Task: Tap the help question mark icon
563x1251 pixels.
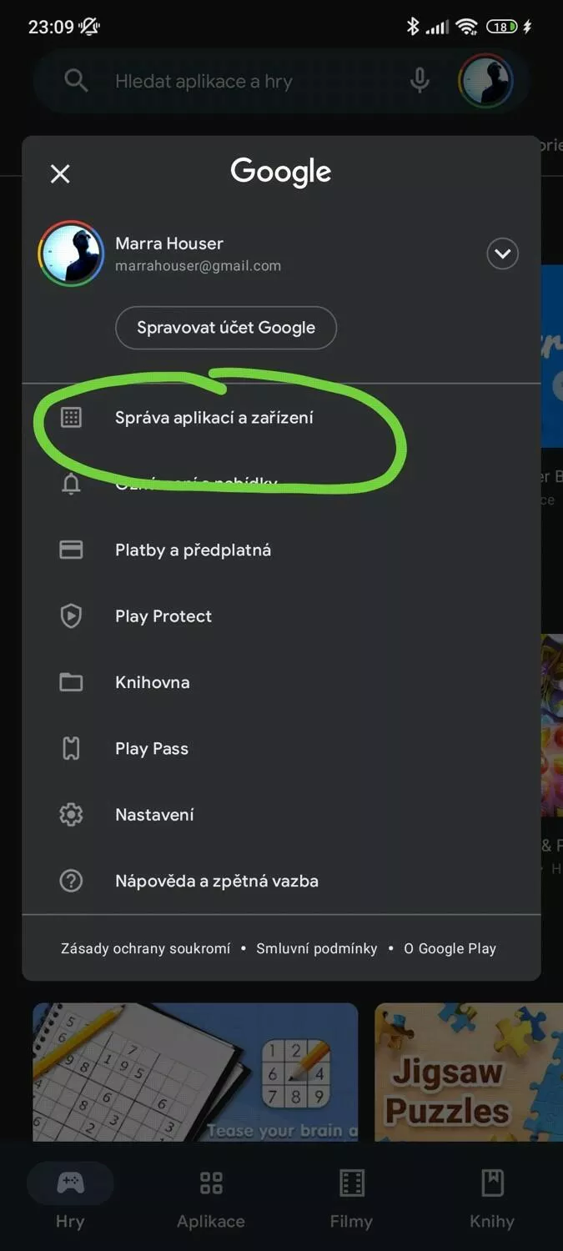Action: coord(71,881)
